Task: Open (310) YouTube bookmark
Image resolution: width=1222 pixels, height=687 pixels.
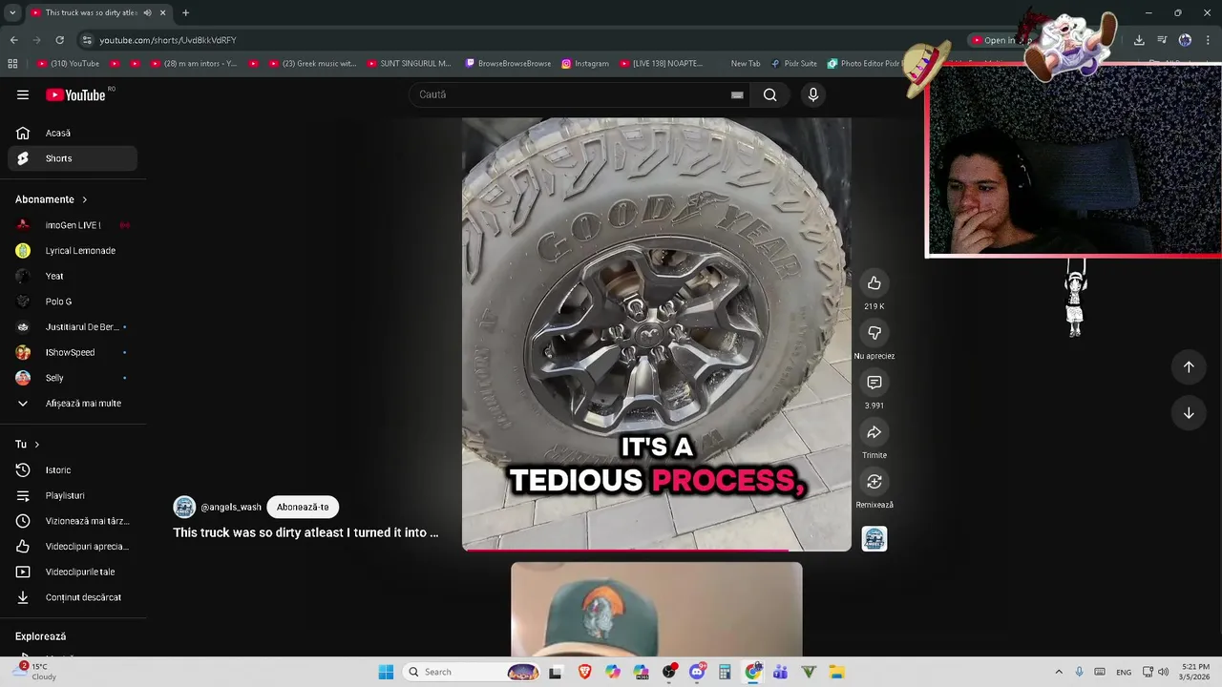Action: (68, 64)
